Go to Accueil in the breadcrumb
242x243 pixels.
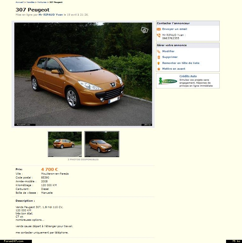point(19,2)
